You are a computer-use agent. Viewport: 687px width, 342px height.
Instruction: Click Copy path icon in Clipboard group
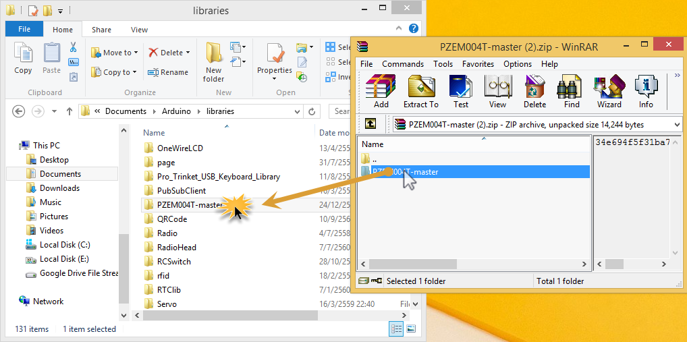coord(73,62)
